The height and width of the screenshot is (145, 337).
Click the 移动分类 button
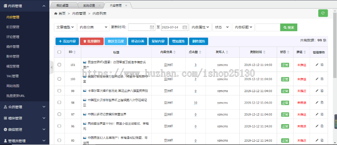tap(137, 41)
